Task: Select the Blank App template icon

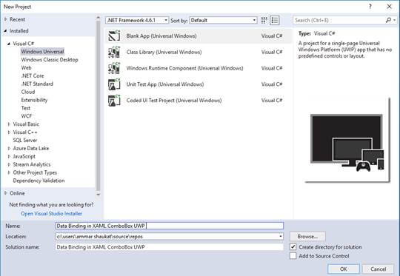Action: 114,36
